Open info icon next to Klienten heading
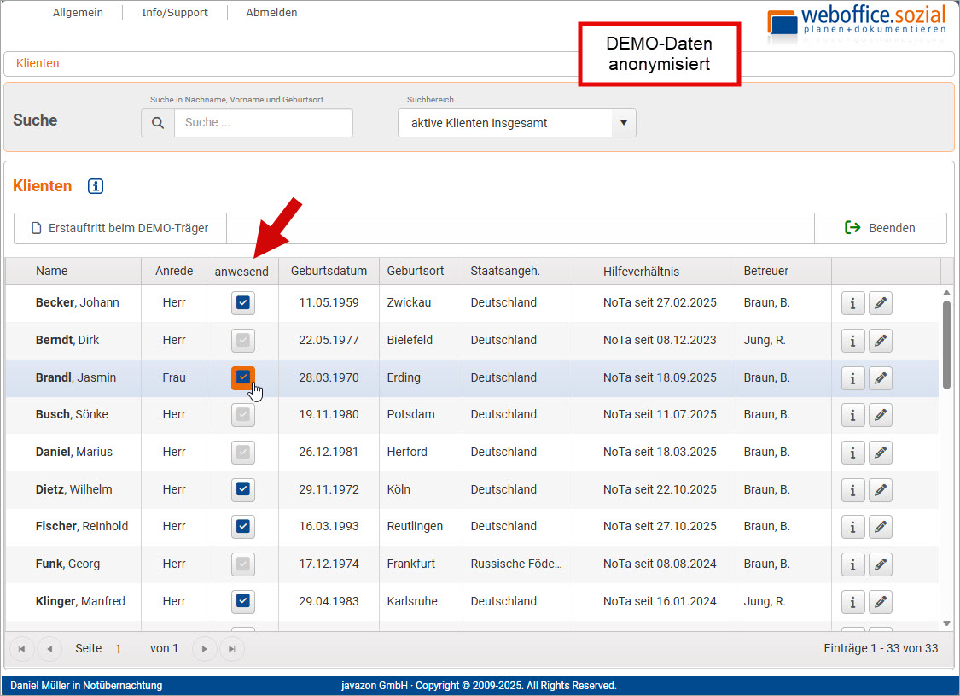This screenshot has width=960, height=696. pyautogui.click(x=96, y=186)
